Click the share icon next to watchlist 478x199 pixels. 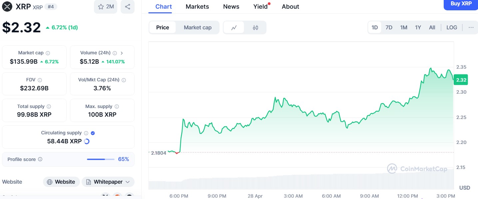click(x=128, y=7)
